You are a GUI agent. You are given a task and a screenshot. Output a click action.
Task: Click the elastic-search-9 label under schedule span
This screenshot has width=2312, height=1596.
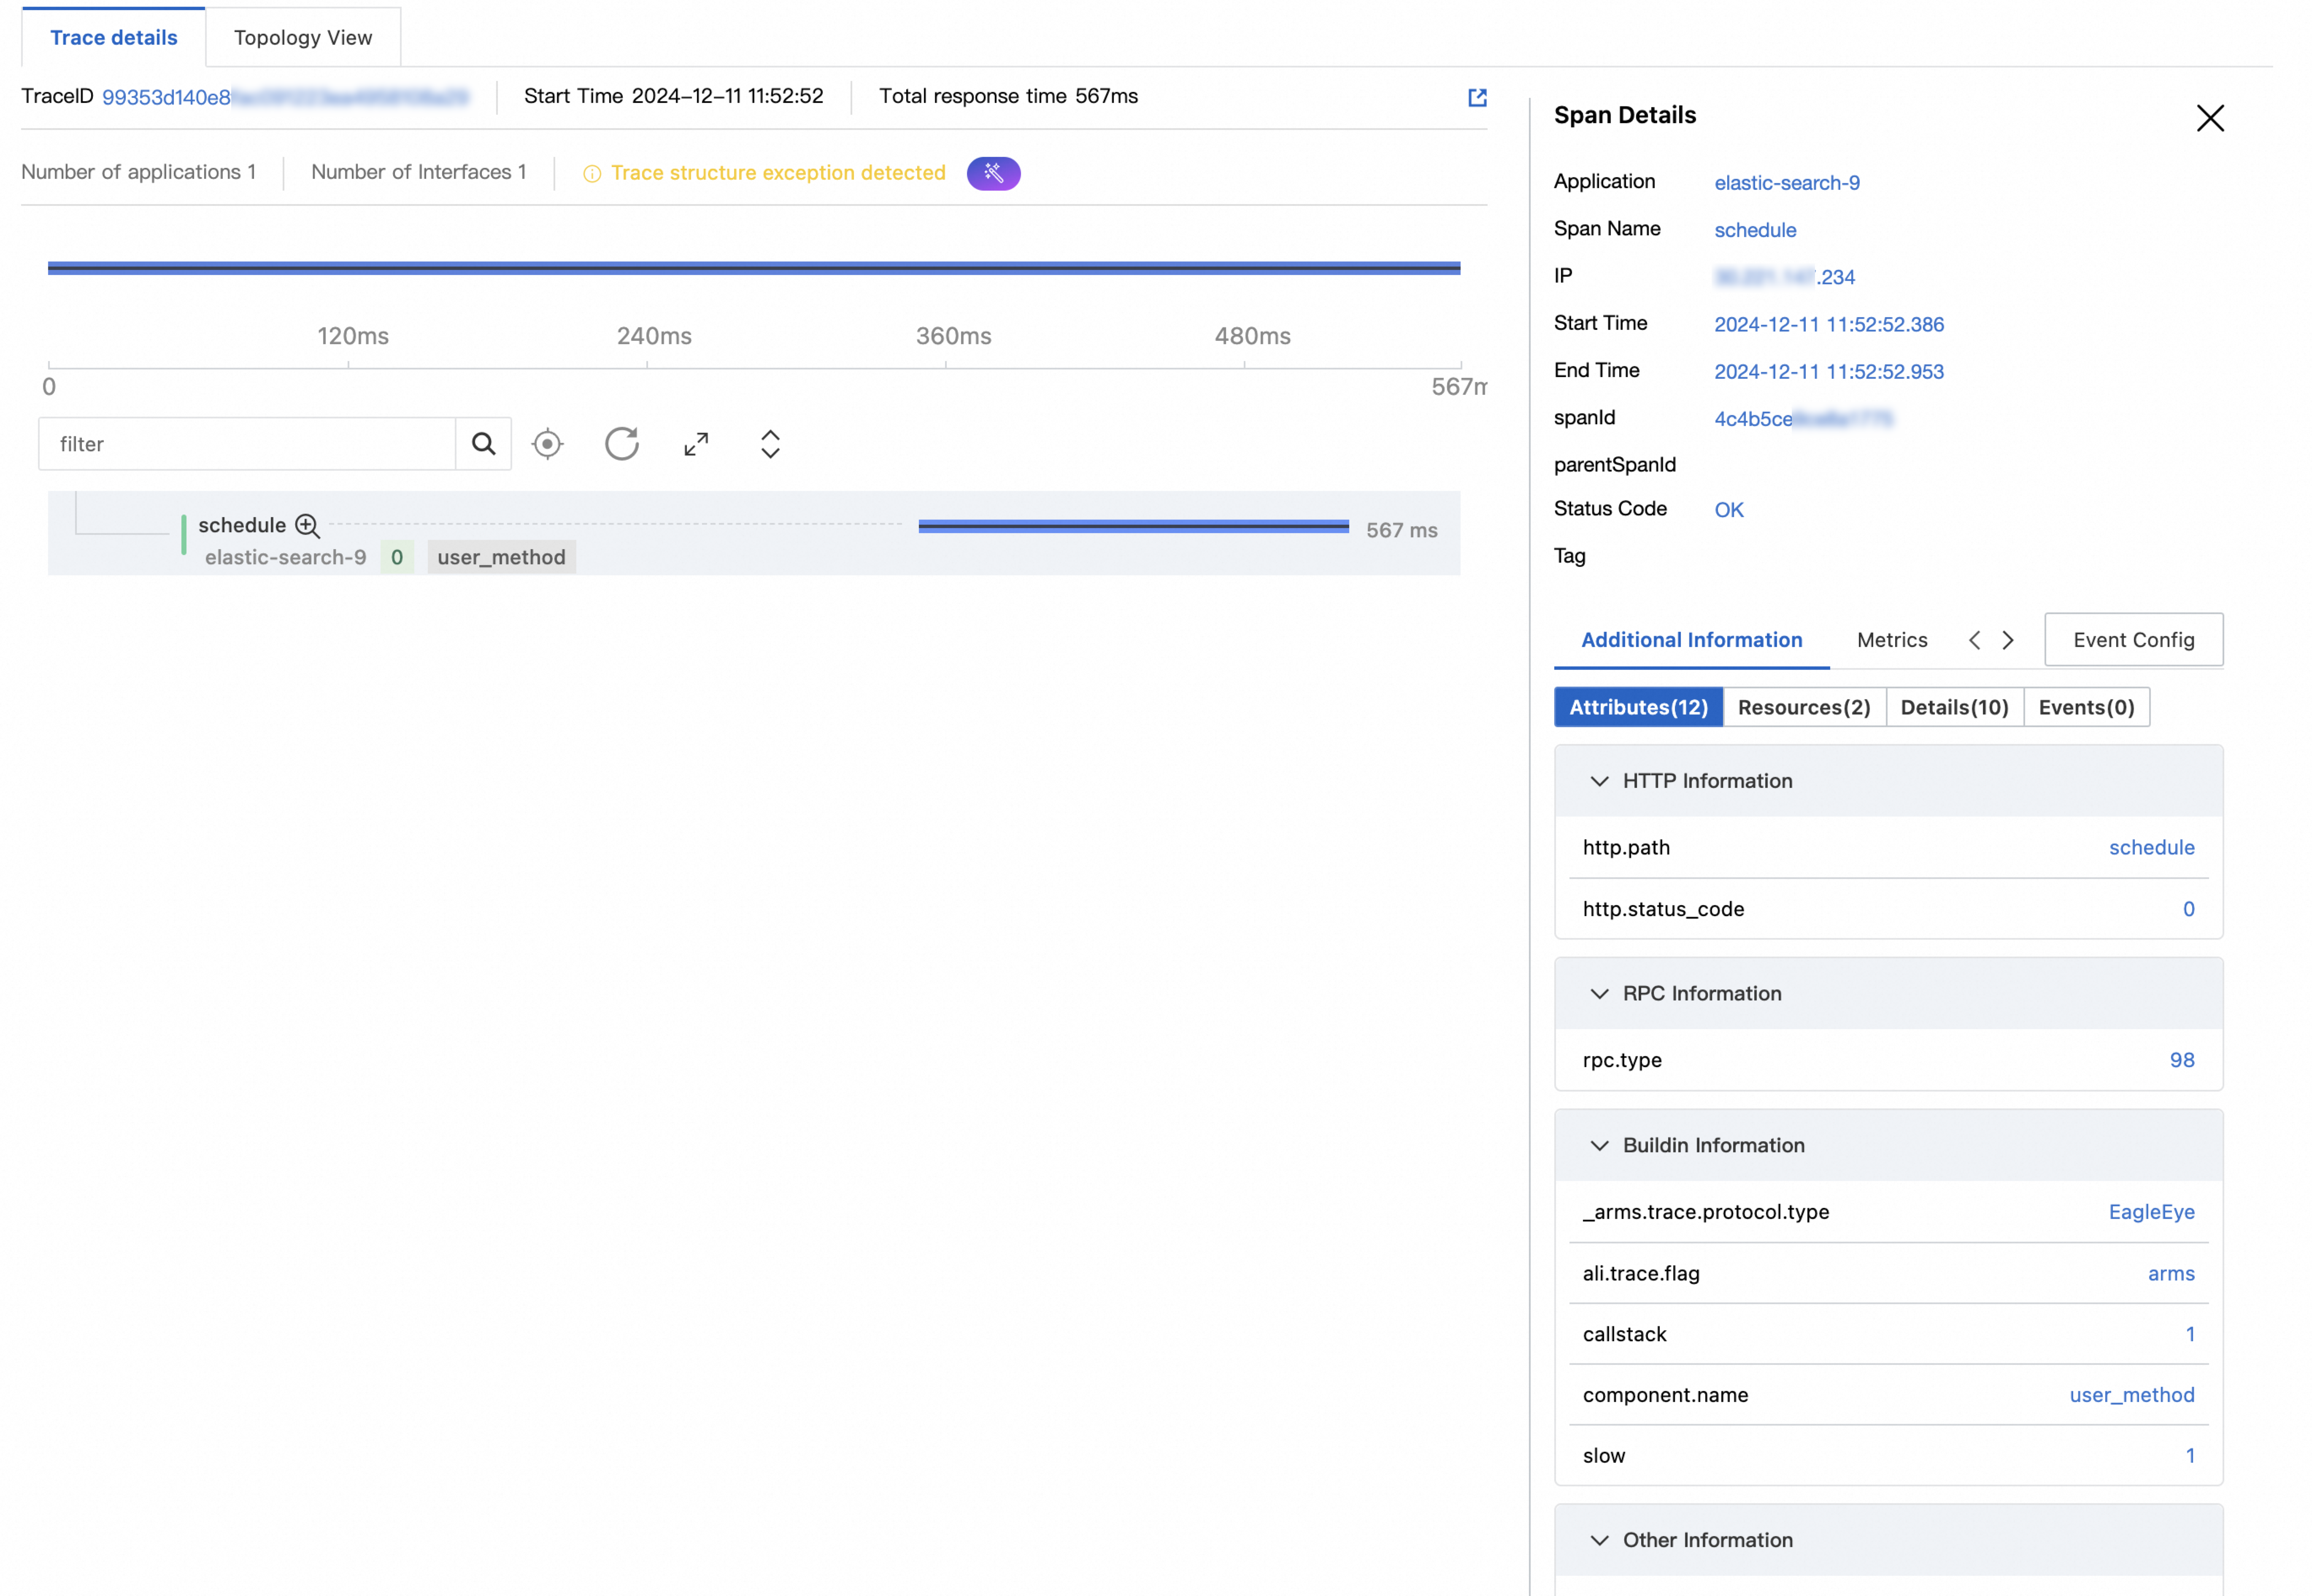pos(285,557)
